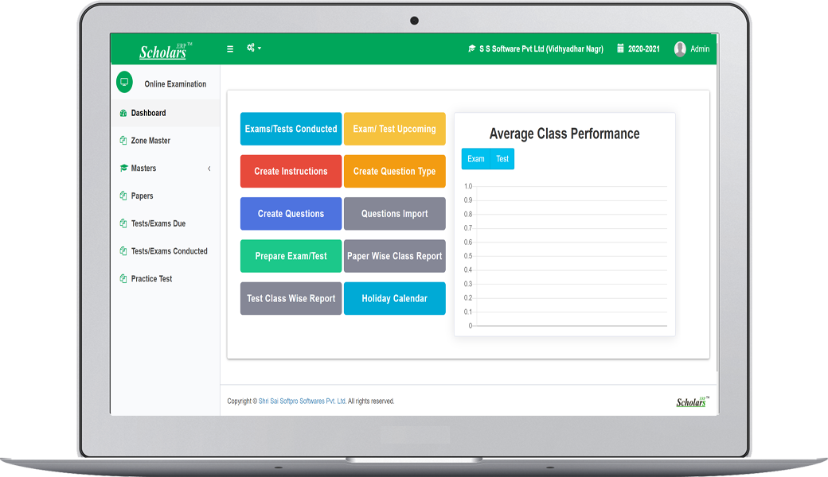Expand the Masters submenu chevron
This screenshot has width=828, height=477.
click(x=209, y=169)
